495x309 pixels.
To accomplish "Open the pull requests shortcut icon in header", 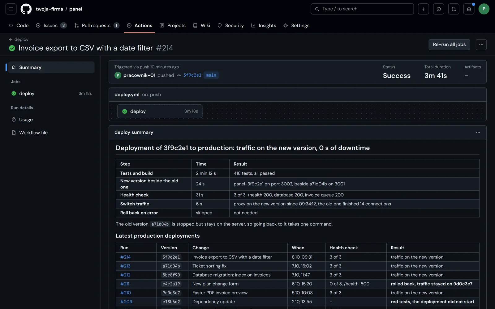I will [x=454, y=9].
